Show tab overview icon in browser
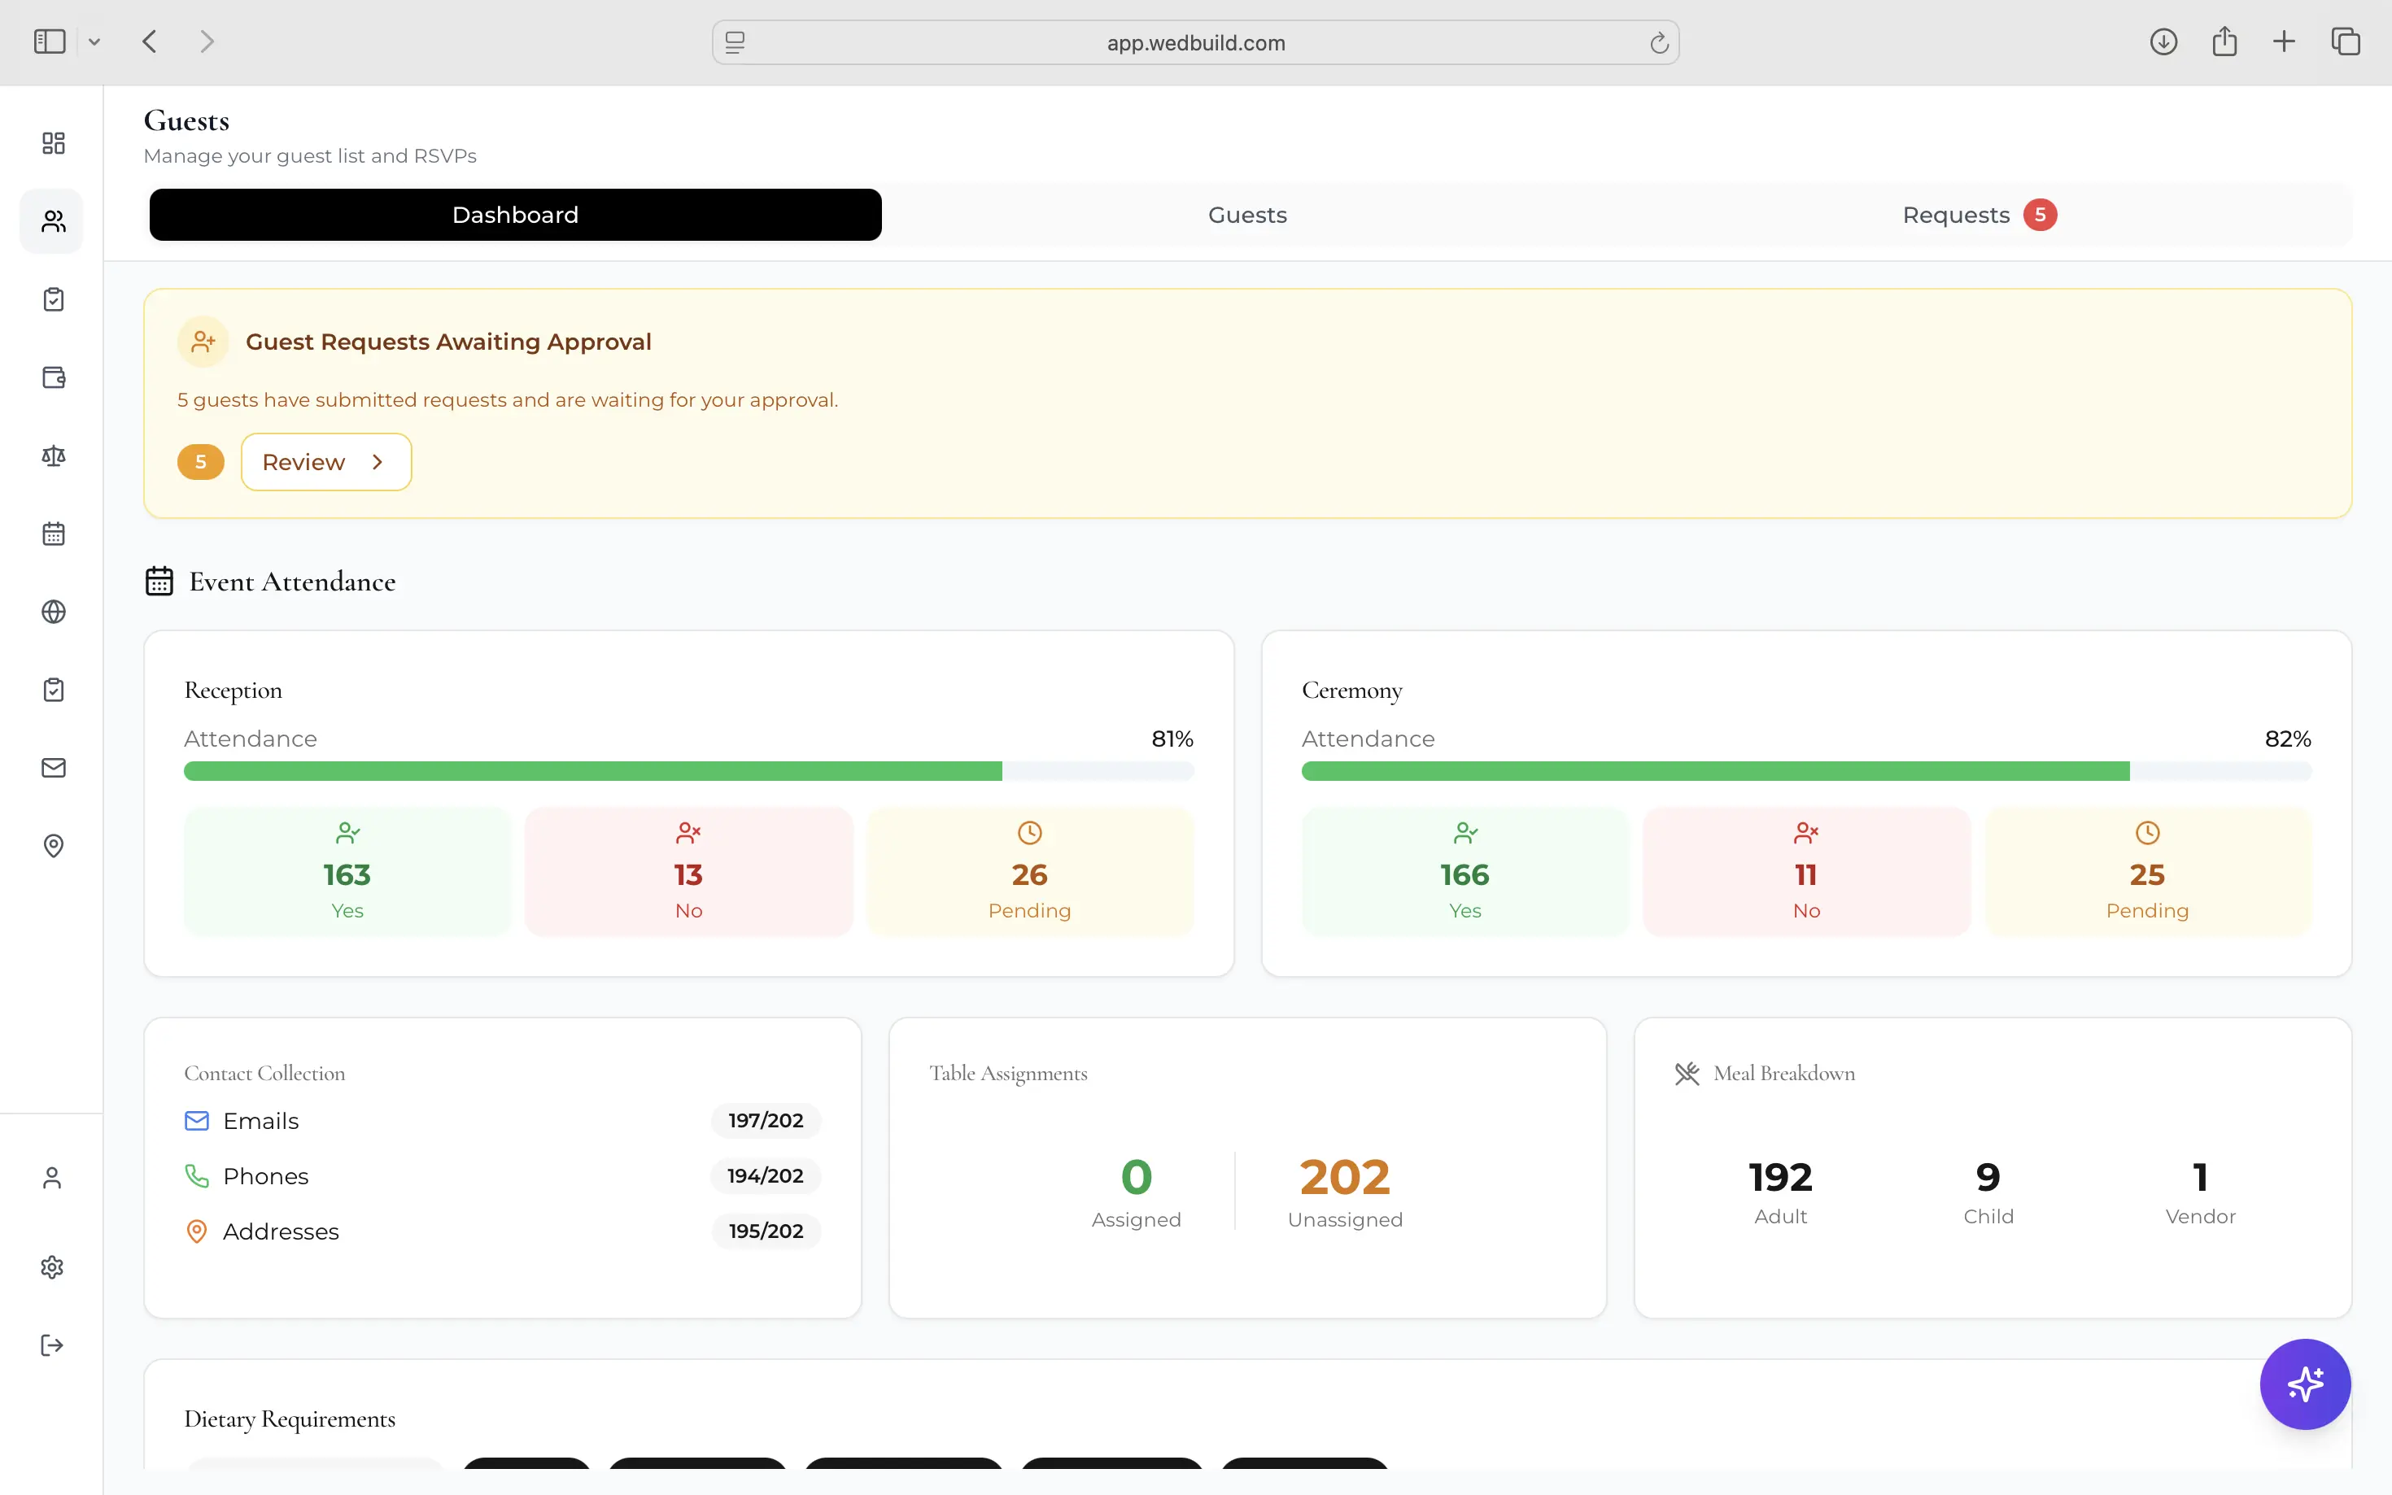Viewport: 2392px width, 1495px height. (x=2346, y=41)
